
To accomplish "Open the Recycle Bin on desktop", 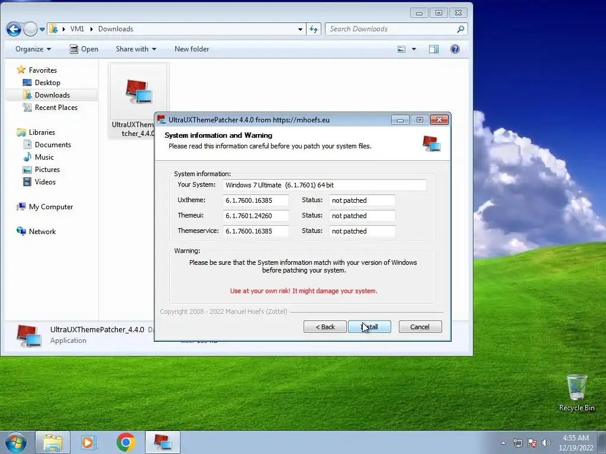I will click(x=576, y=393).
